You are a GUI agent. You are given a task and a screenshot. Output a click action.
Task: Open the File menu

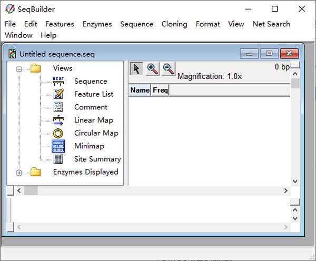tap(11, 24)
